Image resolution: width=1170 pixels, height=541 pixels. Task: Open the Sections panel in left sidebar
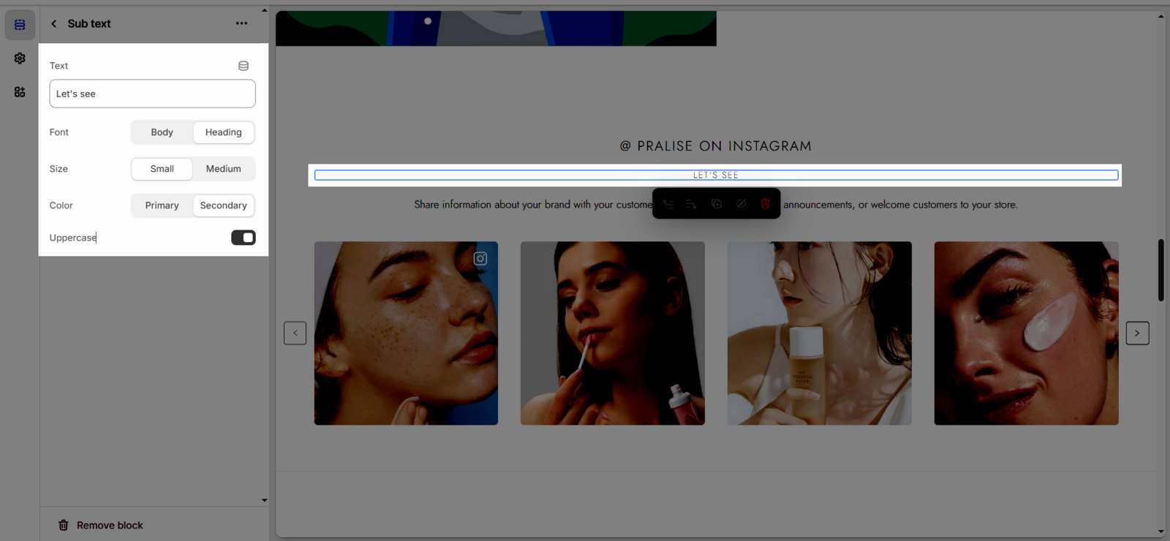[x=20, y=25]
